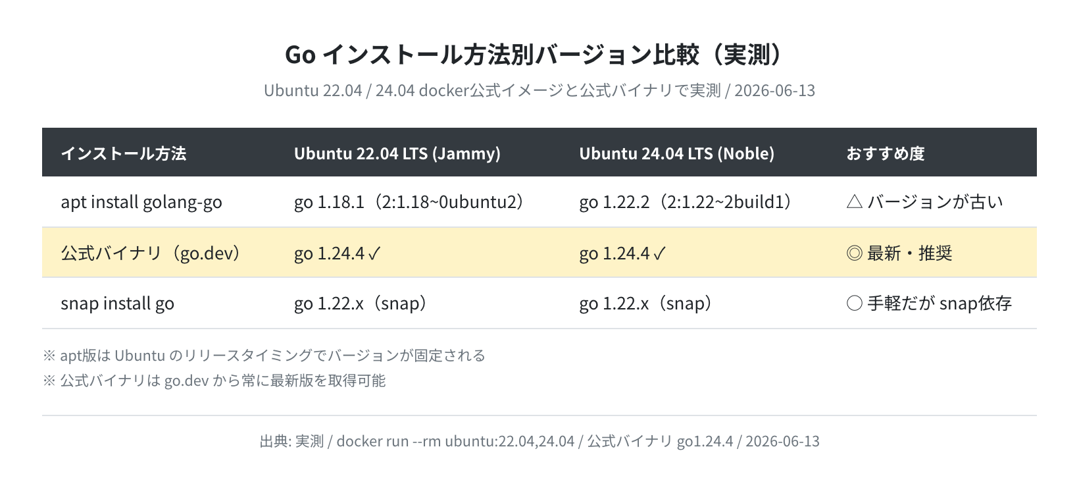This screenshot has height=478, width=1079.
Task: Click the checkmark after go 1.24.4 under Noble
Action: [x=659, y=253]
